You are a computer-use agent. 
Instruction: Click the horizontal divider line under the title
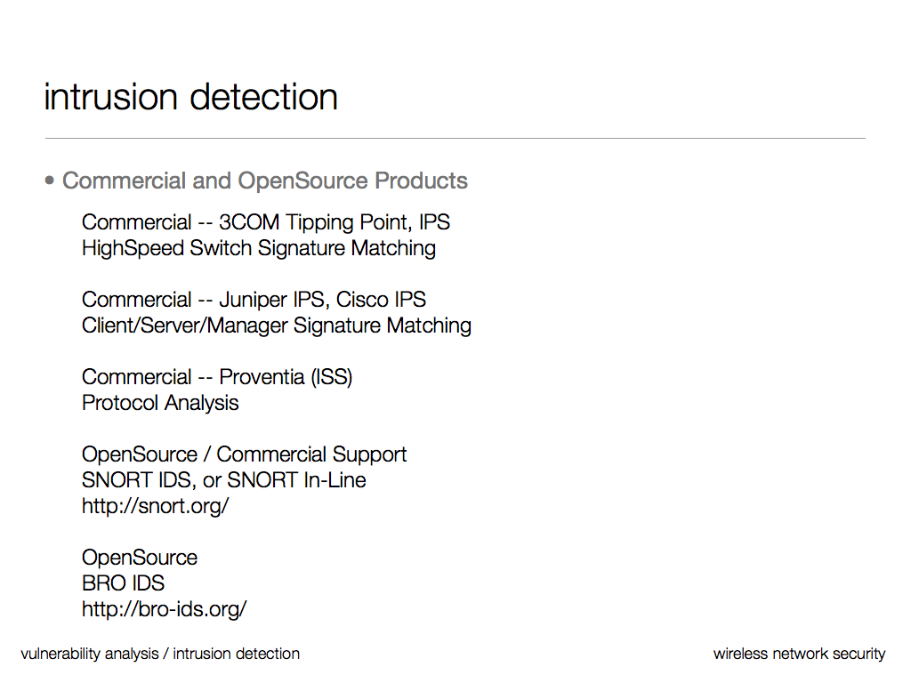point(455,139)
